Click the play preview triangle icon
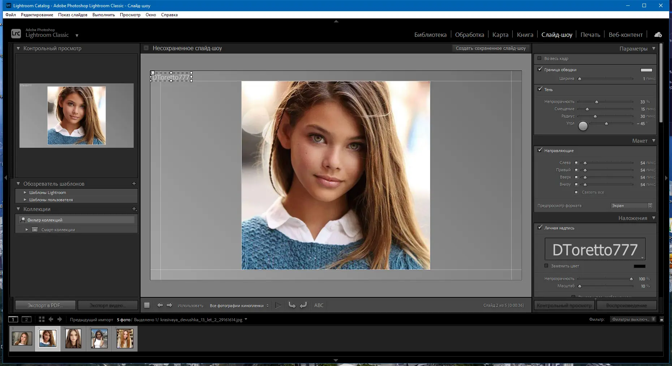The image size is (672, 366). click(278, 305)
